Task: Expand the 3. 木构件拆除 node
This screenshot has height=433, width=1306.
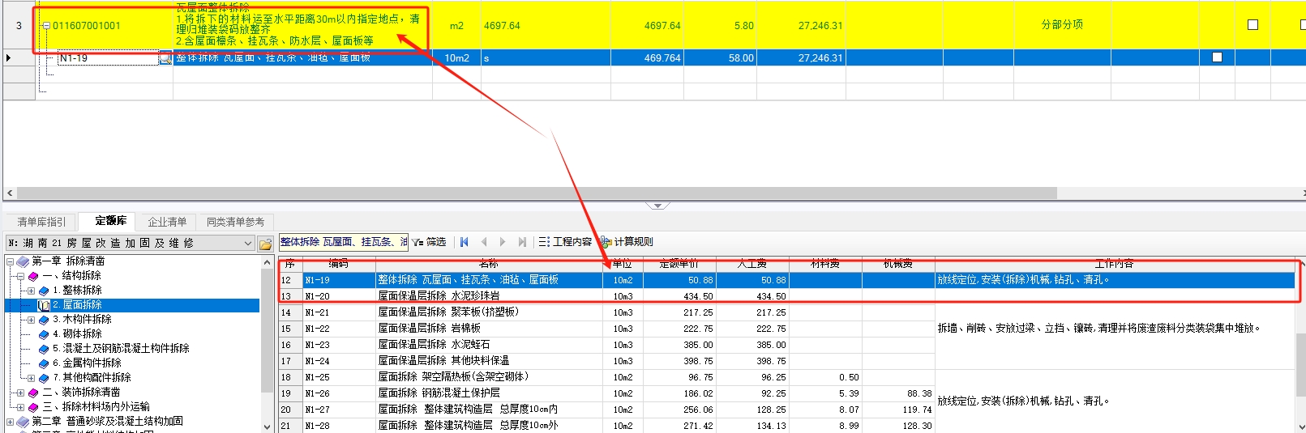Action: (31, 320)
